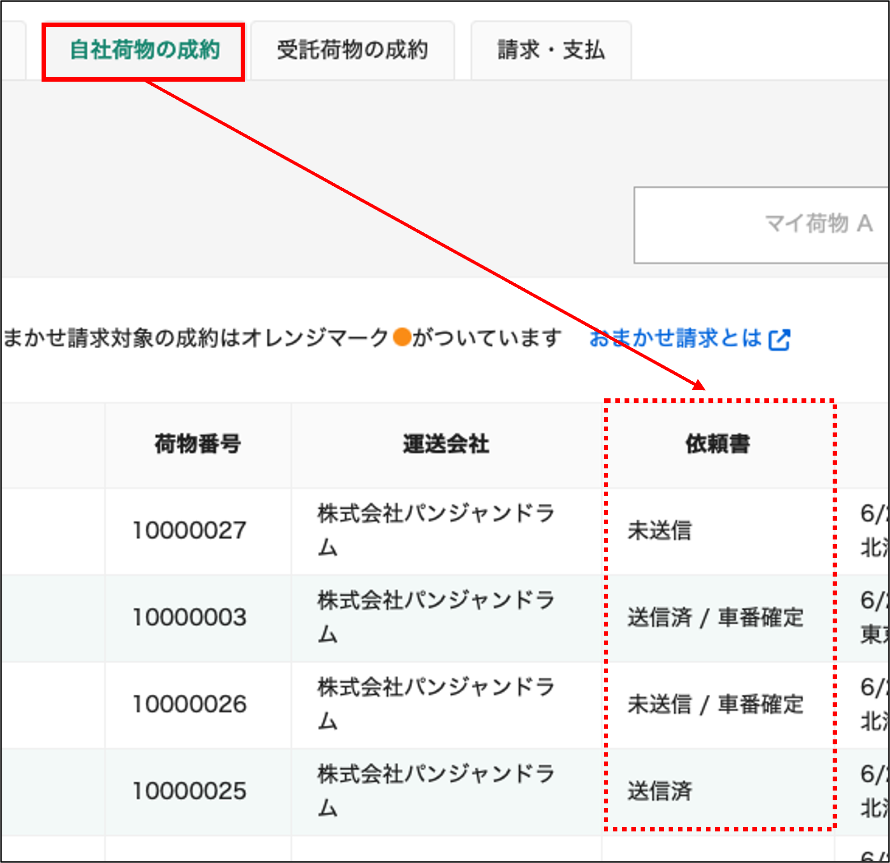Image resolution: width=890 pixels, height=863 pixels.
Task: Select cargo number 10000003
Action: click(189, 617)
